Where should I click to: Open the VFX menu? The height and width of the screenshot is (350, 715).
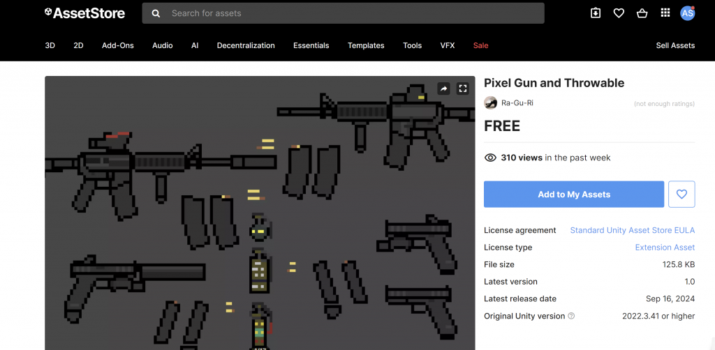tap(448, 45)
